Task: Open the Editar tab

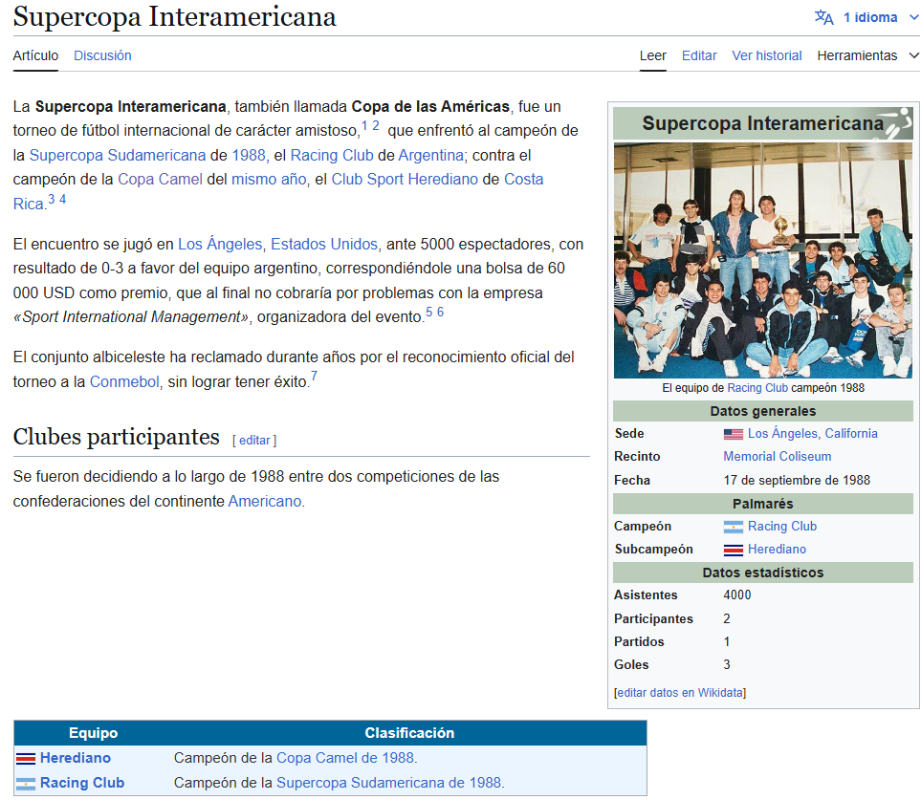Action: click(x=699, y=55)
